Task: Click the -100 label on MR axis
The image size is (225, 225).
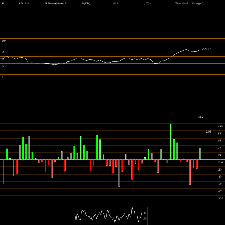Action: pyautogui.click(x=220, y=198)
